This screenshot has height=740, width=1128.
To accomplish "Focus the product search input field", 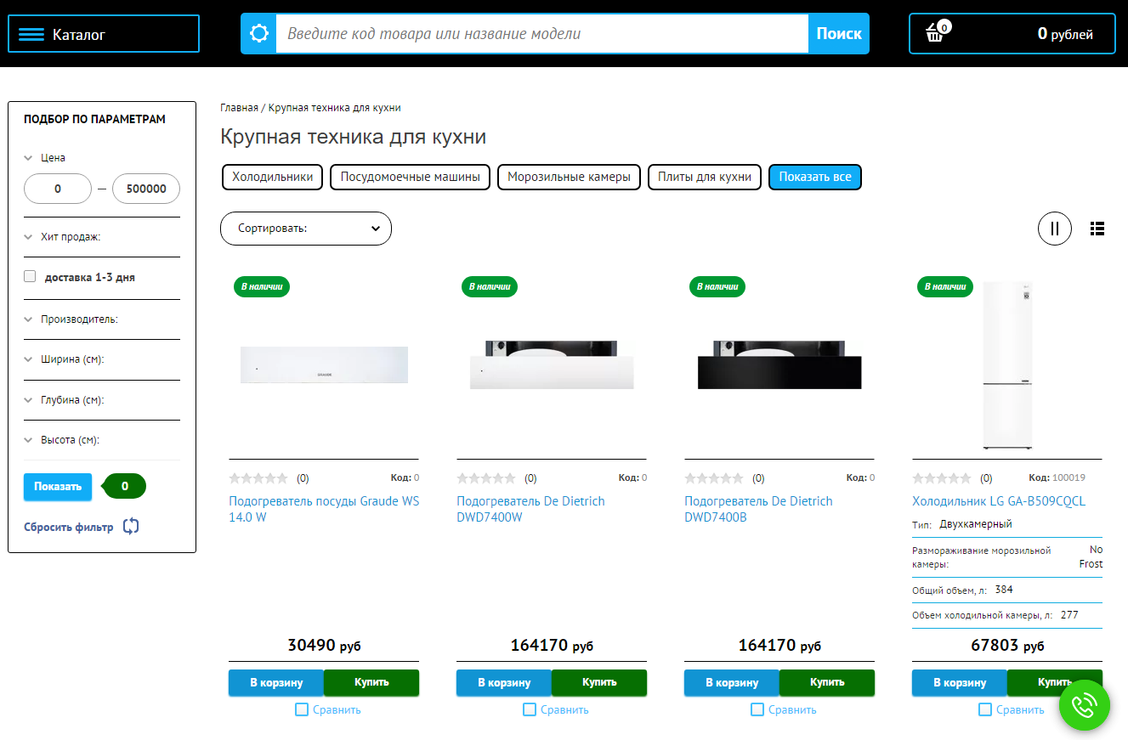I will pos(542,34).
